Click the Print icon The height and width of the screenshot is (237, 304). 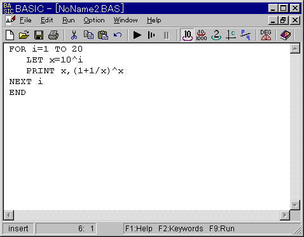tap(53, 35)
